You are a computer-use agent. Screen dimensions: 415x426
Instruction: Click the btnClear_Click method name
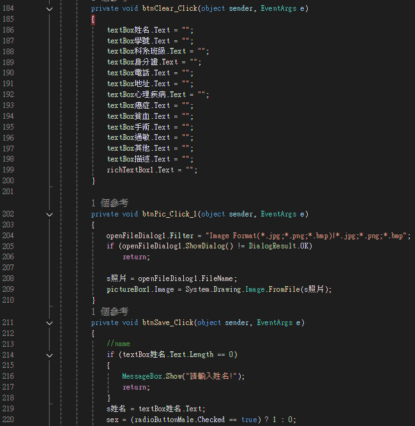tap(170, 8)
